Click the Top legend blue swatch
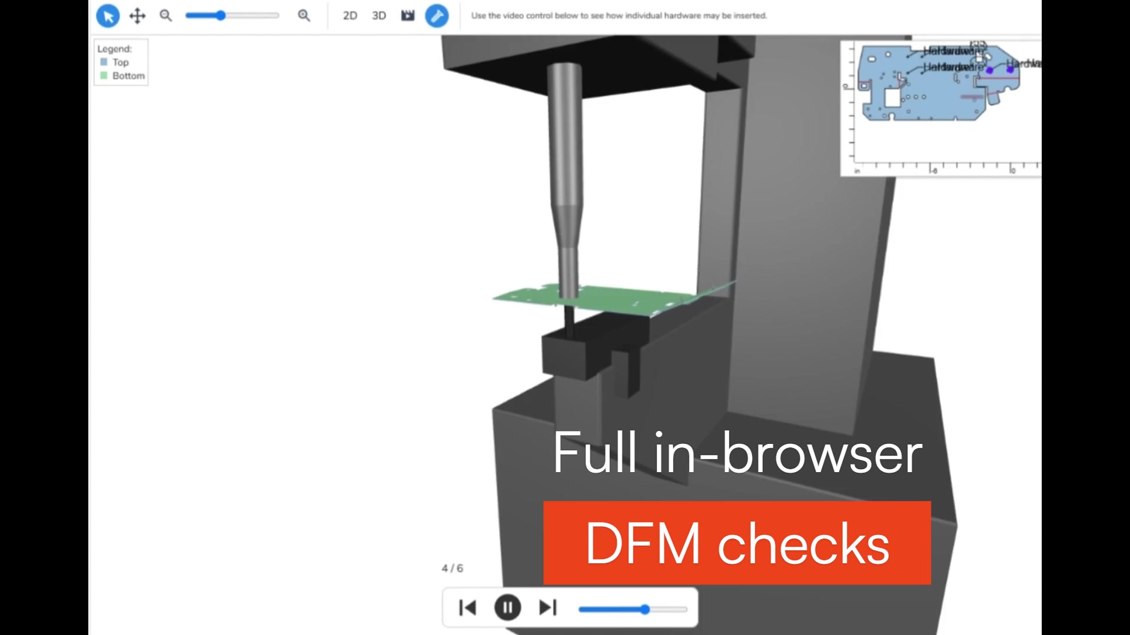 (104, 62)
